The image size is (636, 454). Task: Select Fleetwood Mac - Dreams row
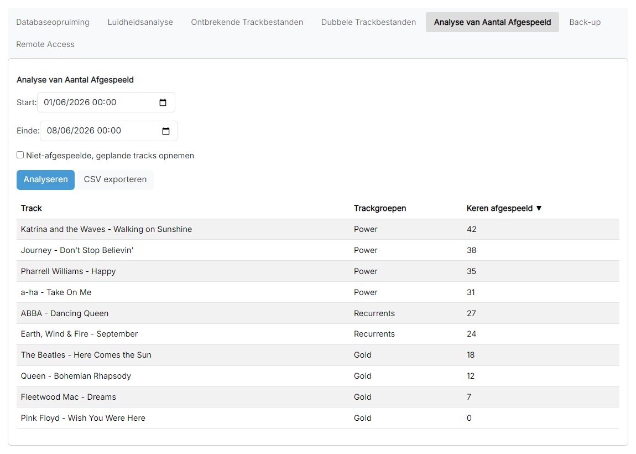click(318, 397)
